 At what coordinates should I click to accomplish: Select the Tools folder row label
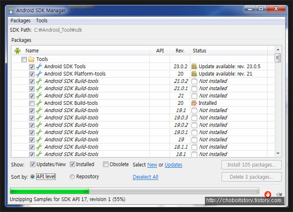tap(42, 59)
